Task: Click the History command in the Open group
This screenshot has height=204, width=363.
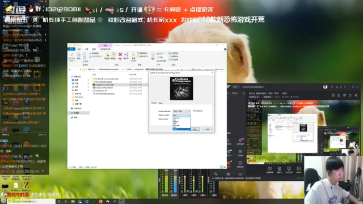Action: [x=161, y=61]
